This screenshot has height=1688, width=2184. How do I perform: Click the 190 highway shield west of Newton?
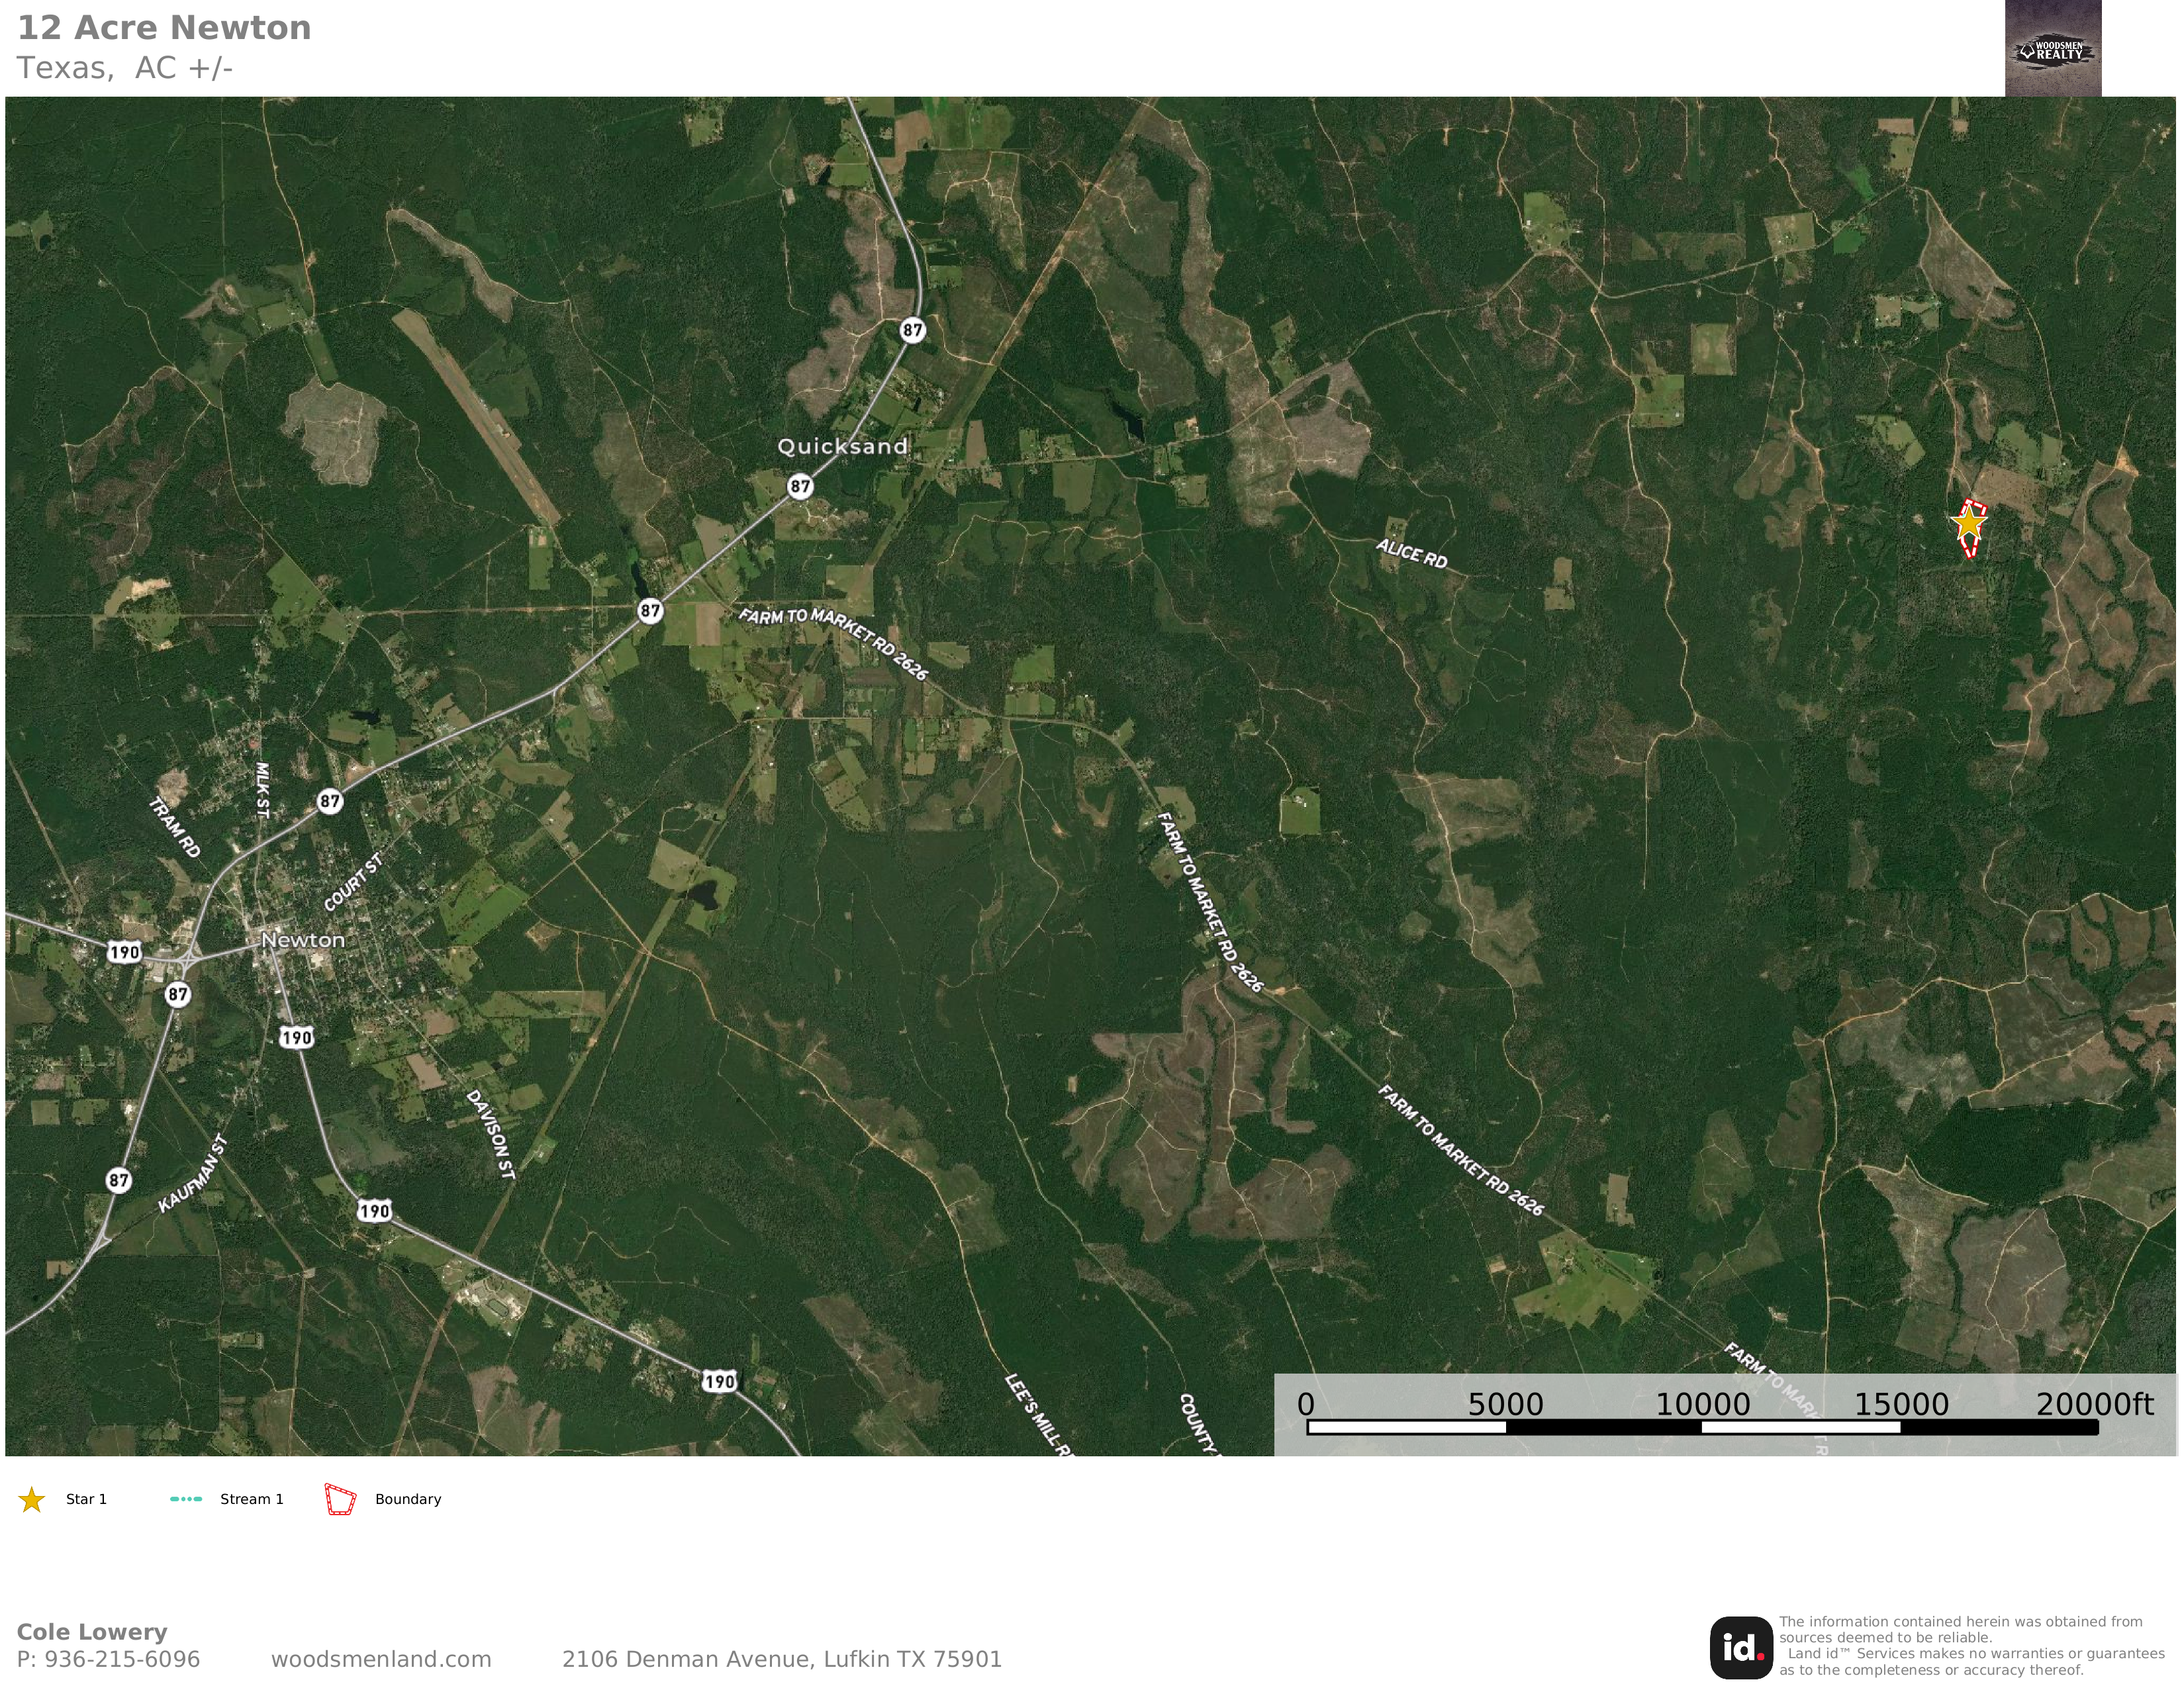click(124, 952)
